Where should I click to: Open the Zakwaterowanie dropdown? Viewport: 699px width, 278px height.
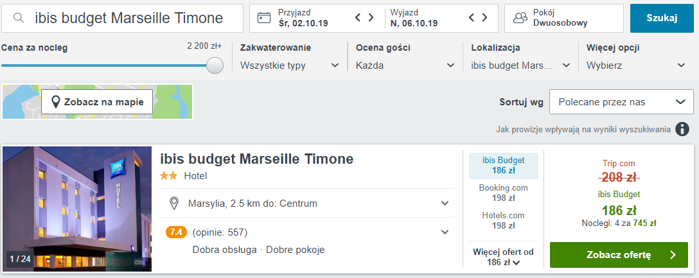click(290, 65)
